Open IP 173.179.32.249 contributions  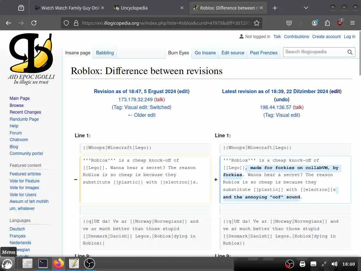135,100
